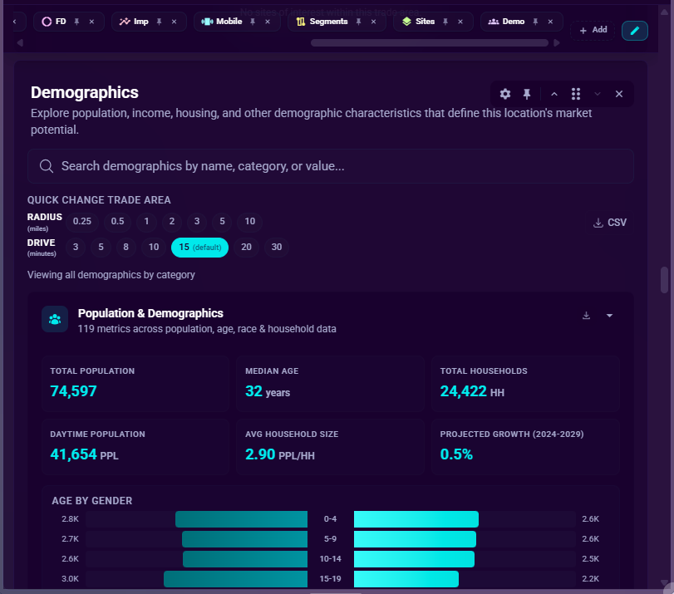Click Total Households value 24,422
This screenshot has height=594, width=674.
coord(464,391)
